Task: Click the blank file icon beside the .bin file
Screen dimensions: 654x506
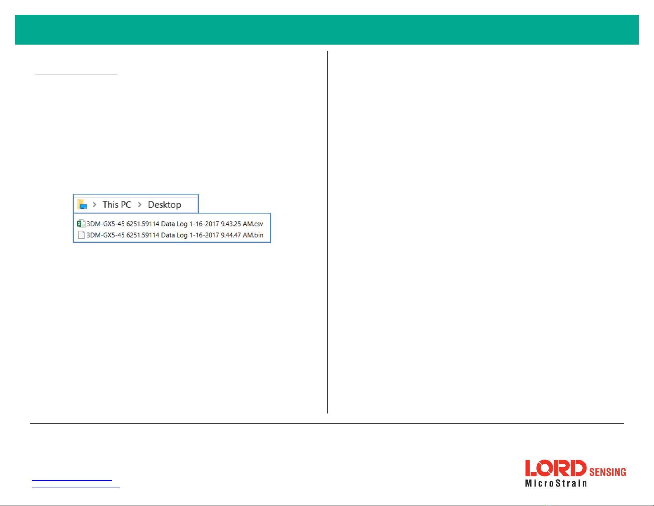Action: [81, 235]
